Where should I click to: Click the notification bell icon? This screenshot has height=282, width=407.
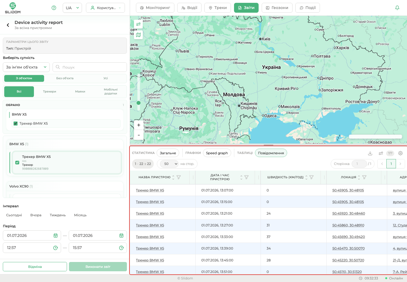click(x=397, y=8)
